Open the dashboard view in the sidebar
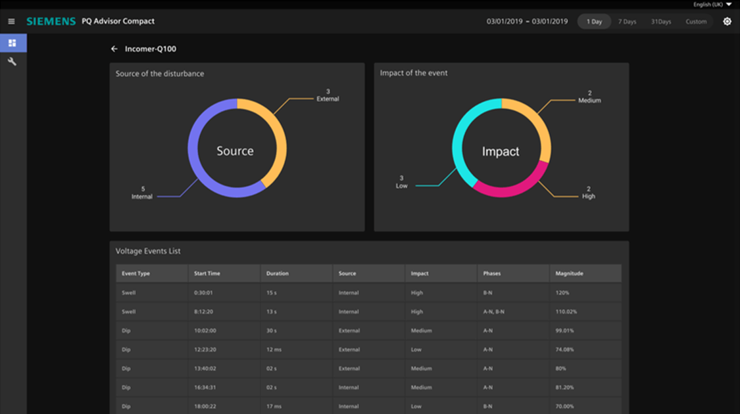 [x=12, y=43]
